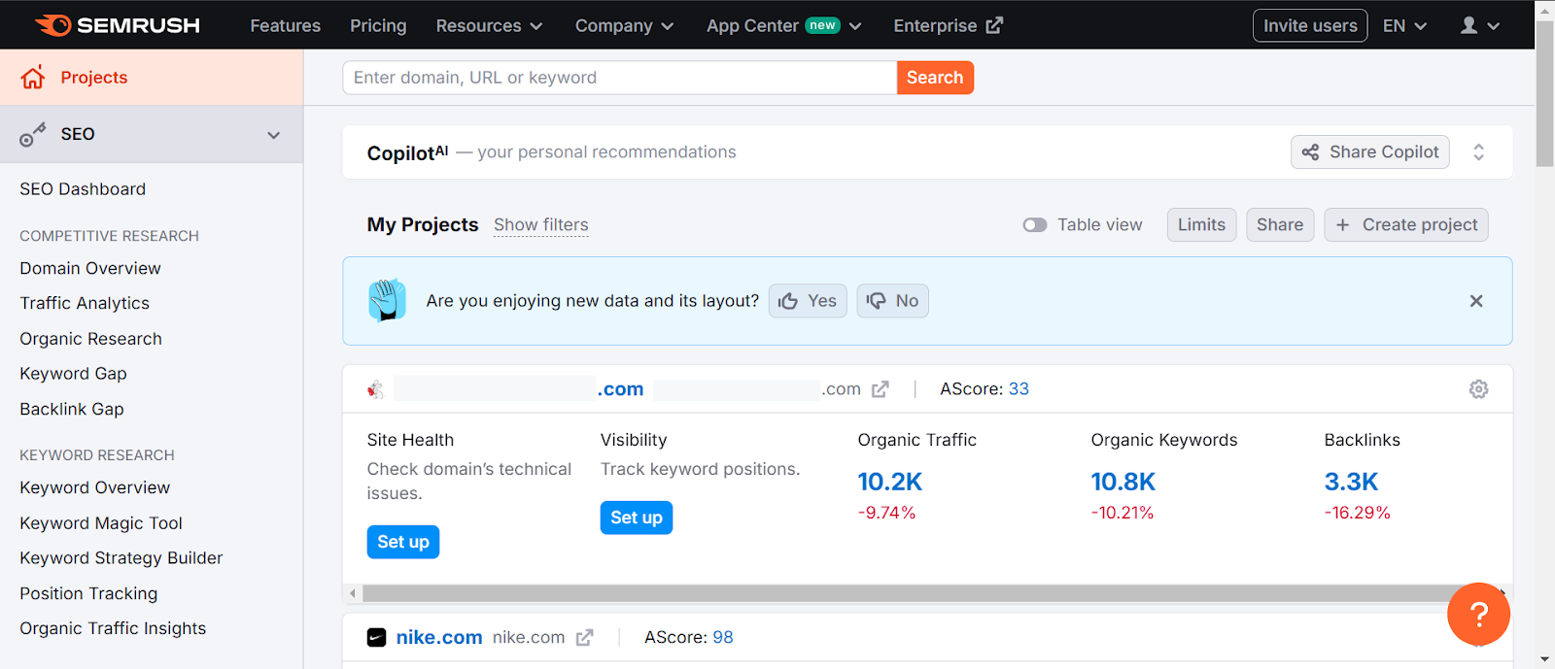The image size is (1555, 669).
Task: Open SEO Dashboard in sidebar
Action: pyautogui.click(x=83, y=189)
